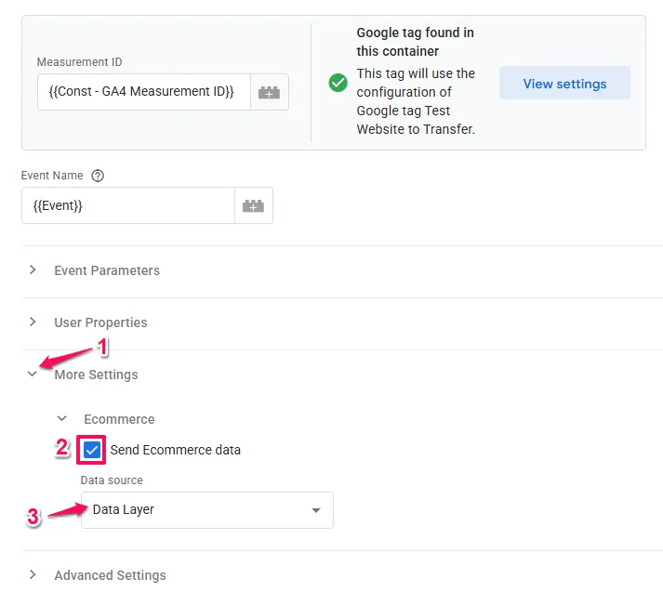This screenshot has height=592, width=663.
Task: Focus the Measurement ID input field
Action: click(x=143, y=93)
